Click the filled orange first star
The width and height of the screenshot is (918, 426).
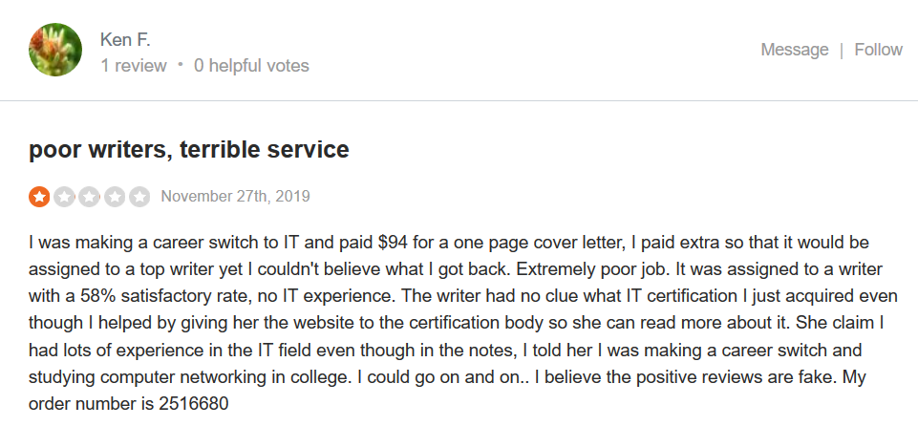39,197
